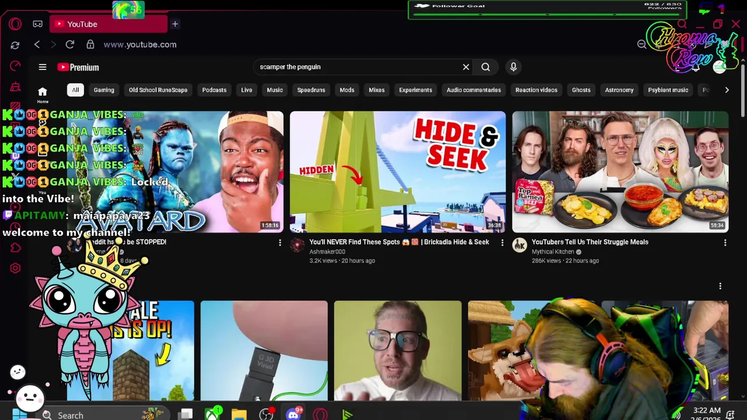Open You'll NEVER Find These Spots title
The width and height of the screenshot is (747, 420).
(x=399, y=242)
